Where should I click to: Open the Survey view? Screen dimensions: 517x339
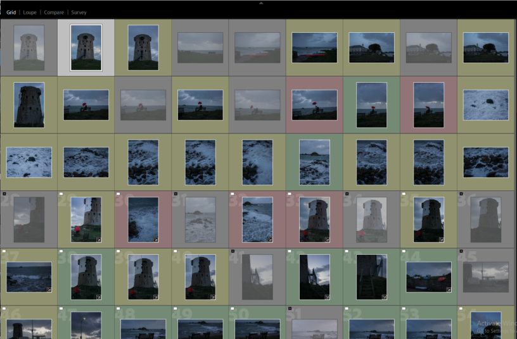[x=79, y=13]
